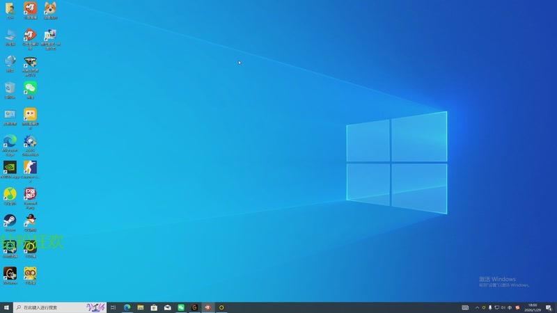
Task: Open the WeGame desktop shortcut
Action: 10,275
